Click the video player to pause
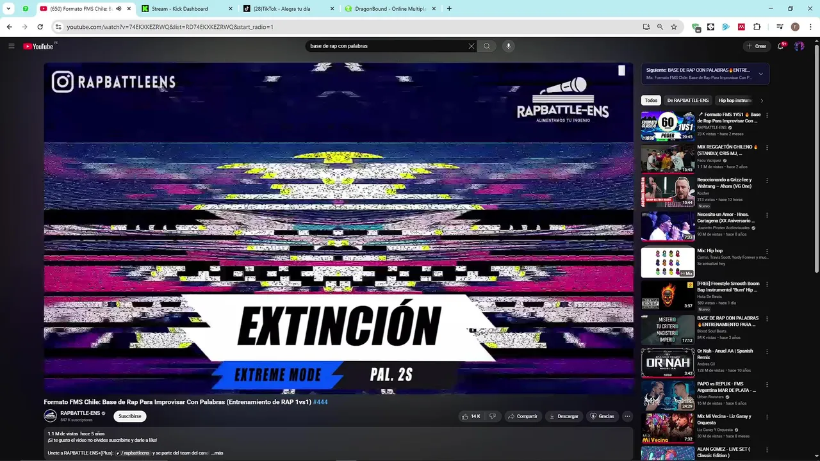The width and height of the screenshot is (820, 461). 338,228
